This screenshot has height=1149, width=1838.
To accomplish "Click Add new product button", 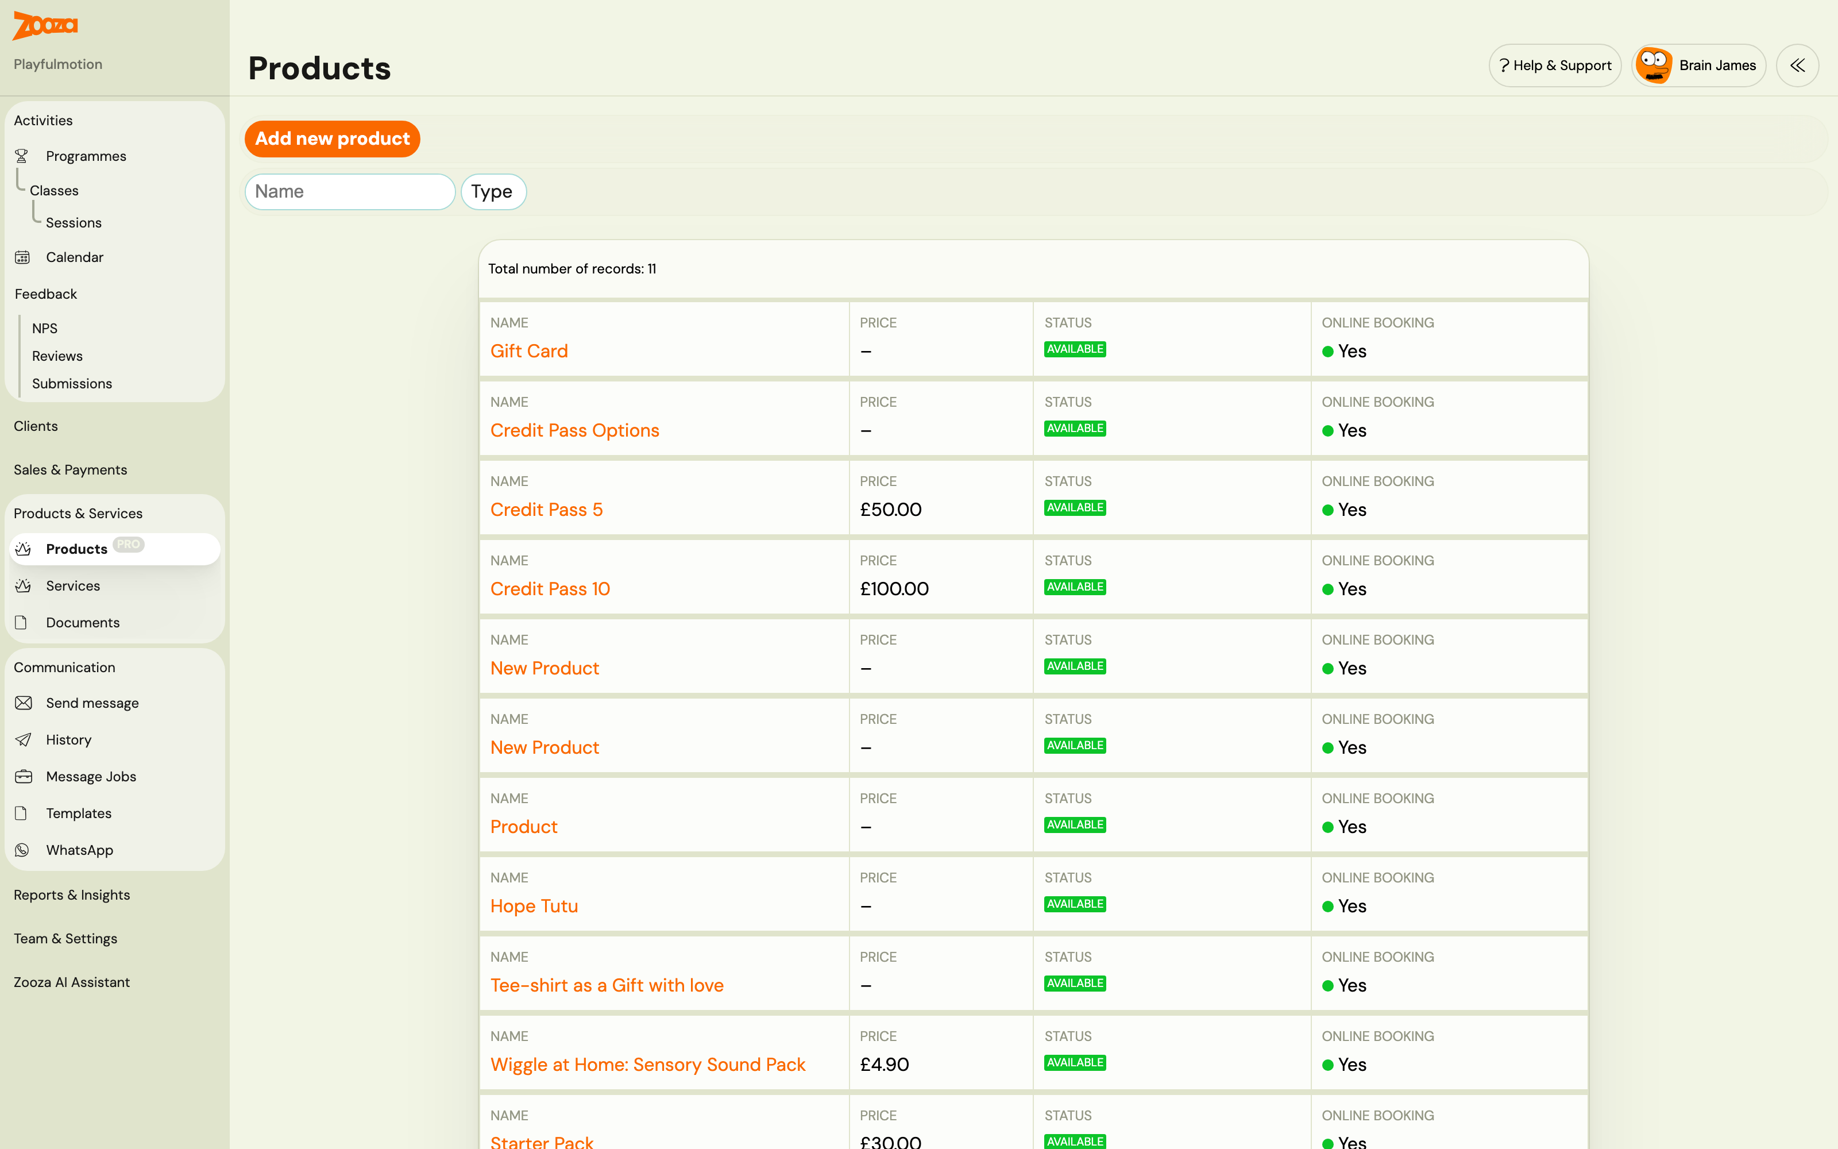I will click(x=332, y=139).
